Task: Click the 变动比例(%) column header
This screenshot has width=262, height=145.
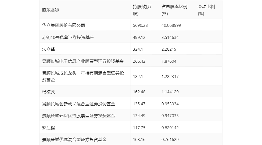Action: [x=206, y=10]
